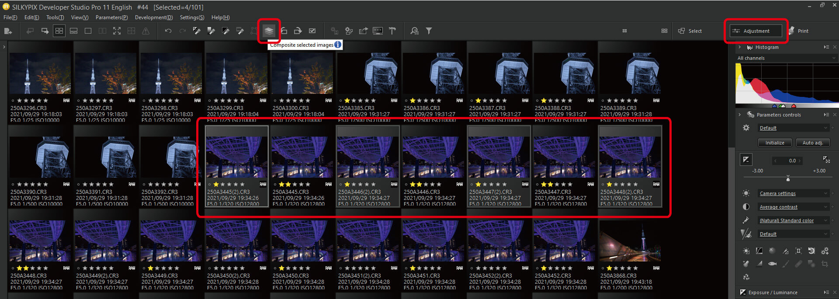839x299 pixels.
Task: Set third star on 250A3298.CR3
Action: [163, 100]
